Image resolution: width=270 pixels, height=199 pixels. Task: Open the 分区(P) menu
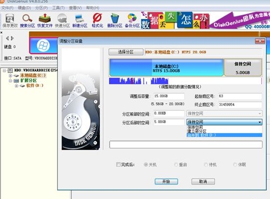click(42, 8)
